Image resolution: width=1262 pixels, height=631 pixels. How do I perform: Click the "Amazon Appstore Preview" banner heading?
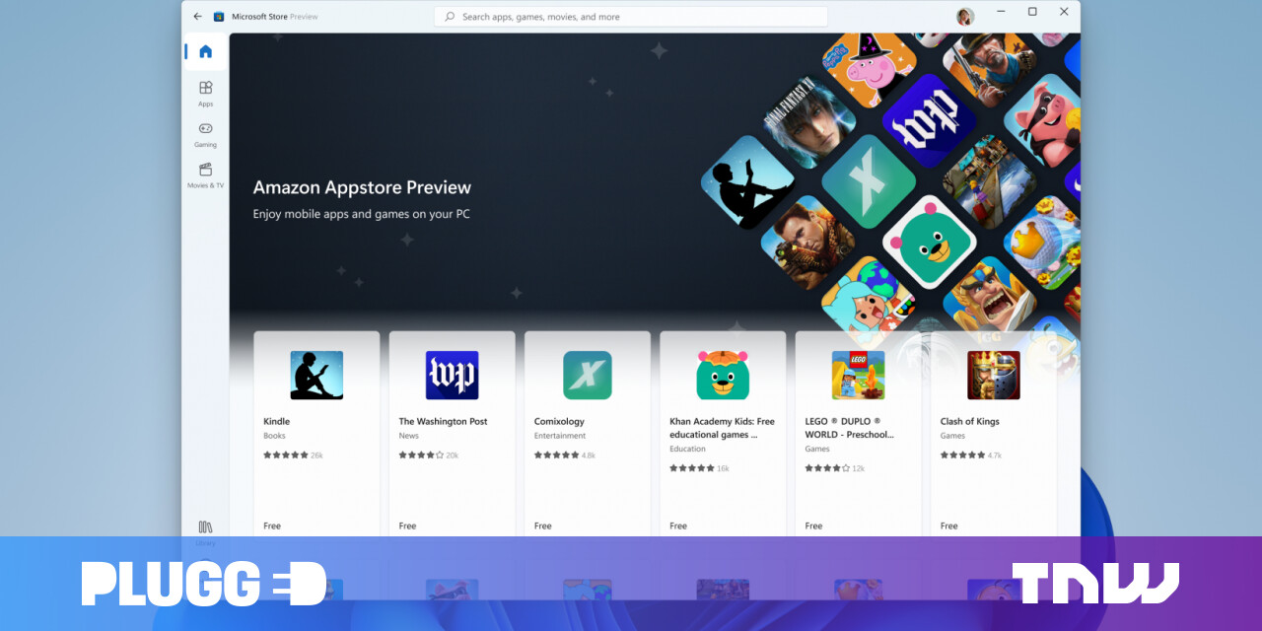362,187
